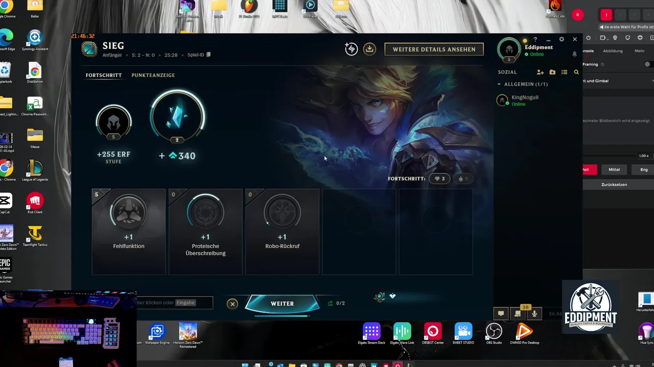Image resolution: width=654 pixels, height=367 pixels.
Task: Toggle the Framing switch in OBSBOT window
Action: [x=648, y=64]
